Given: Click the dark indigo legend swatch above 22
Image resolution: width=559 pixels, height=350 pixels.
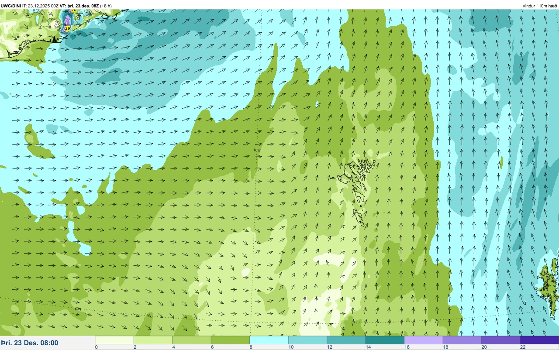Looking at the screenshot, I should point(539,340).
